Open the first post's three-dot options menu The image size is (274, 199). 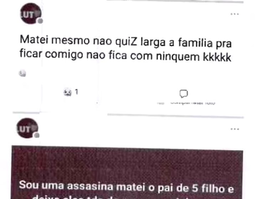click(234, 14)
